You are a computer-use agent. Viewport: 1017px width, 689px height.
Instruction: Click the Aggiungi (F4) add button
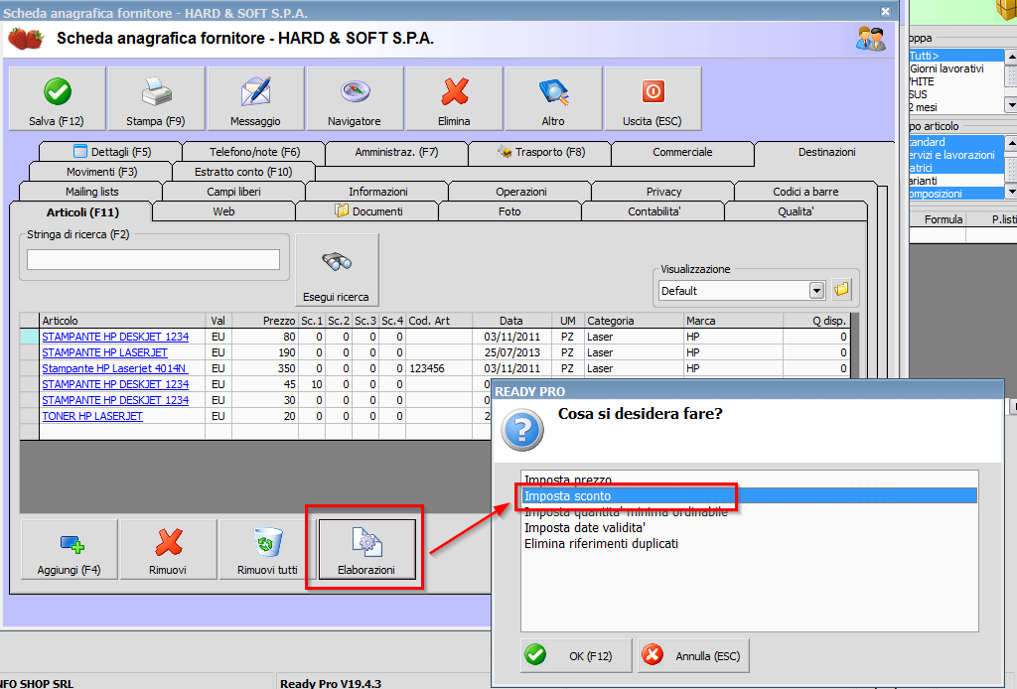click(x=70, y=549)
